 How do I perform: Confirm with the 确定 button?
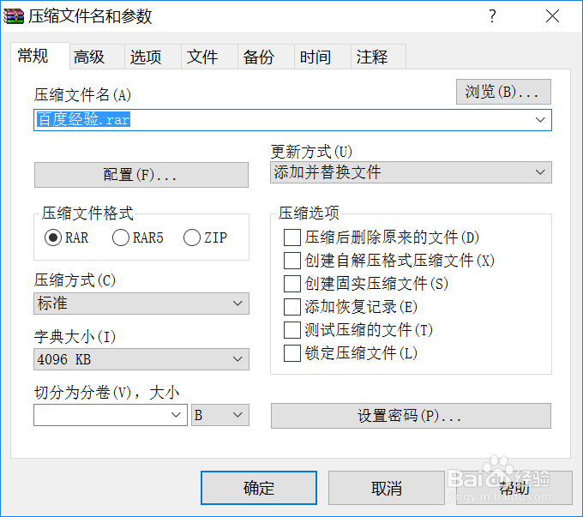[x=258, y=488]
